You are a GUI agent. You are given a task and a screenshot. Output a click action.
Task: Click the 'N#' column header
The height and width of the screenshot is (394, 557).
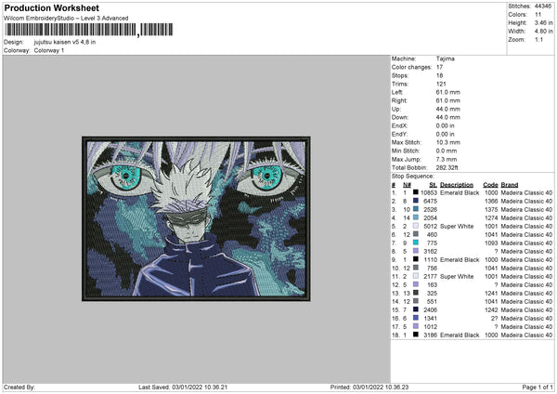point(407,185)
